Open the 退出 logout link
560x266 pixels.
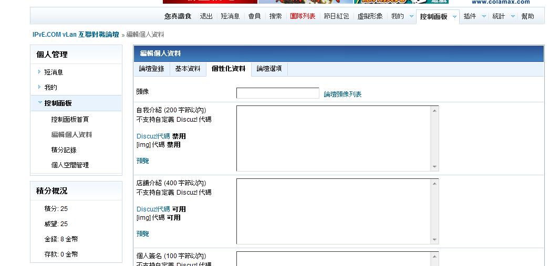pos(206,16)
